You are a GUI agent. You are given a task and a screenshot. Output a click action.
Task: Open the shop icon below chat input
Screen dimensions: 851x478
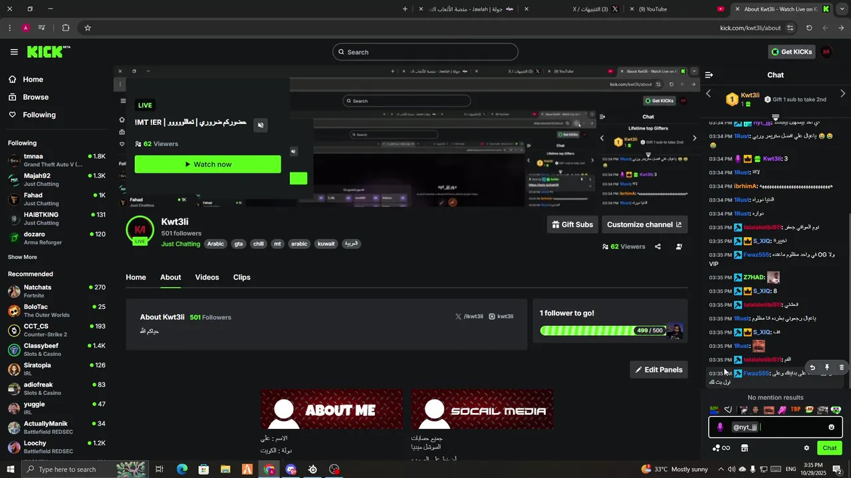tap(745, 448)
